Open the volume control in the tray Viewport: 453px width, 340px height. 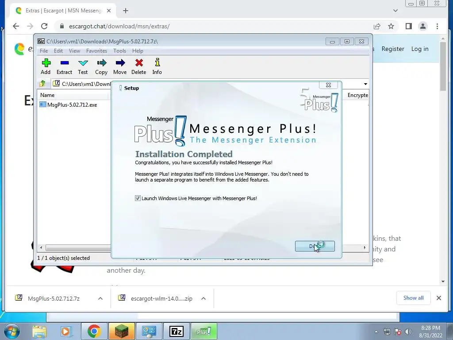408,332
